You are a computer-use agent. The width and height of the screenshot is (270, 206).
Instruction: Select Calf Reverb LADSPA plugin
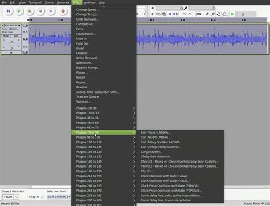(180, 137)
